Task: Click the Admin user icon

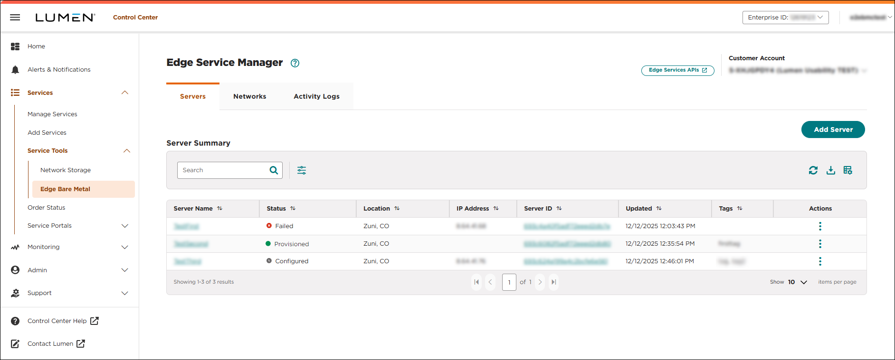Action: (15, 270)
